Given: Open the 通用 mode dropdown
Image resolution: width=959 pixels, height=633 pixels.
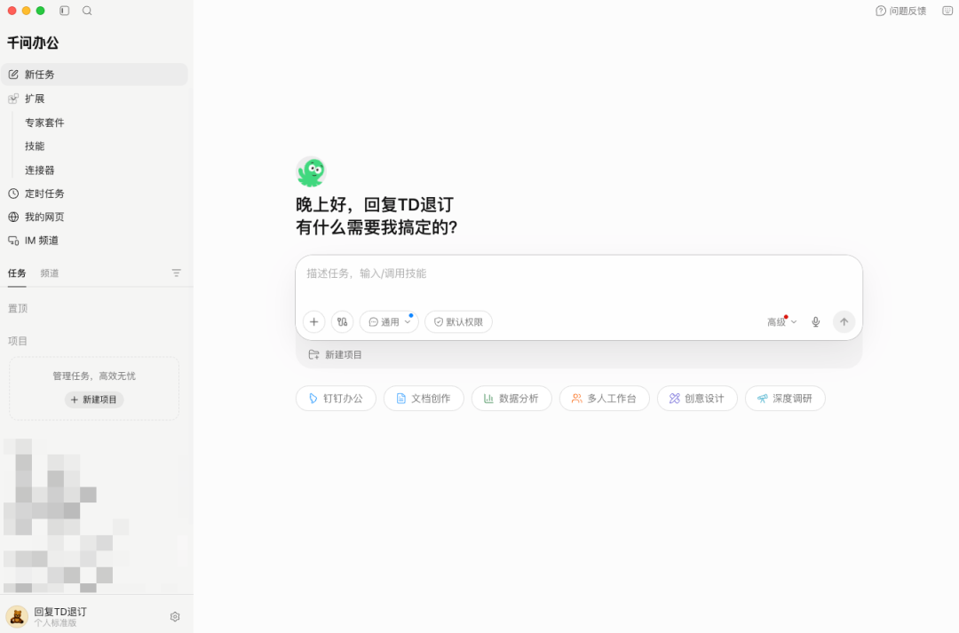Looking at the screenshot, I should (389, 321).
